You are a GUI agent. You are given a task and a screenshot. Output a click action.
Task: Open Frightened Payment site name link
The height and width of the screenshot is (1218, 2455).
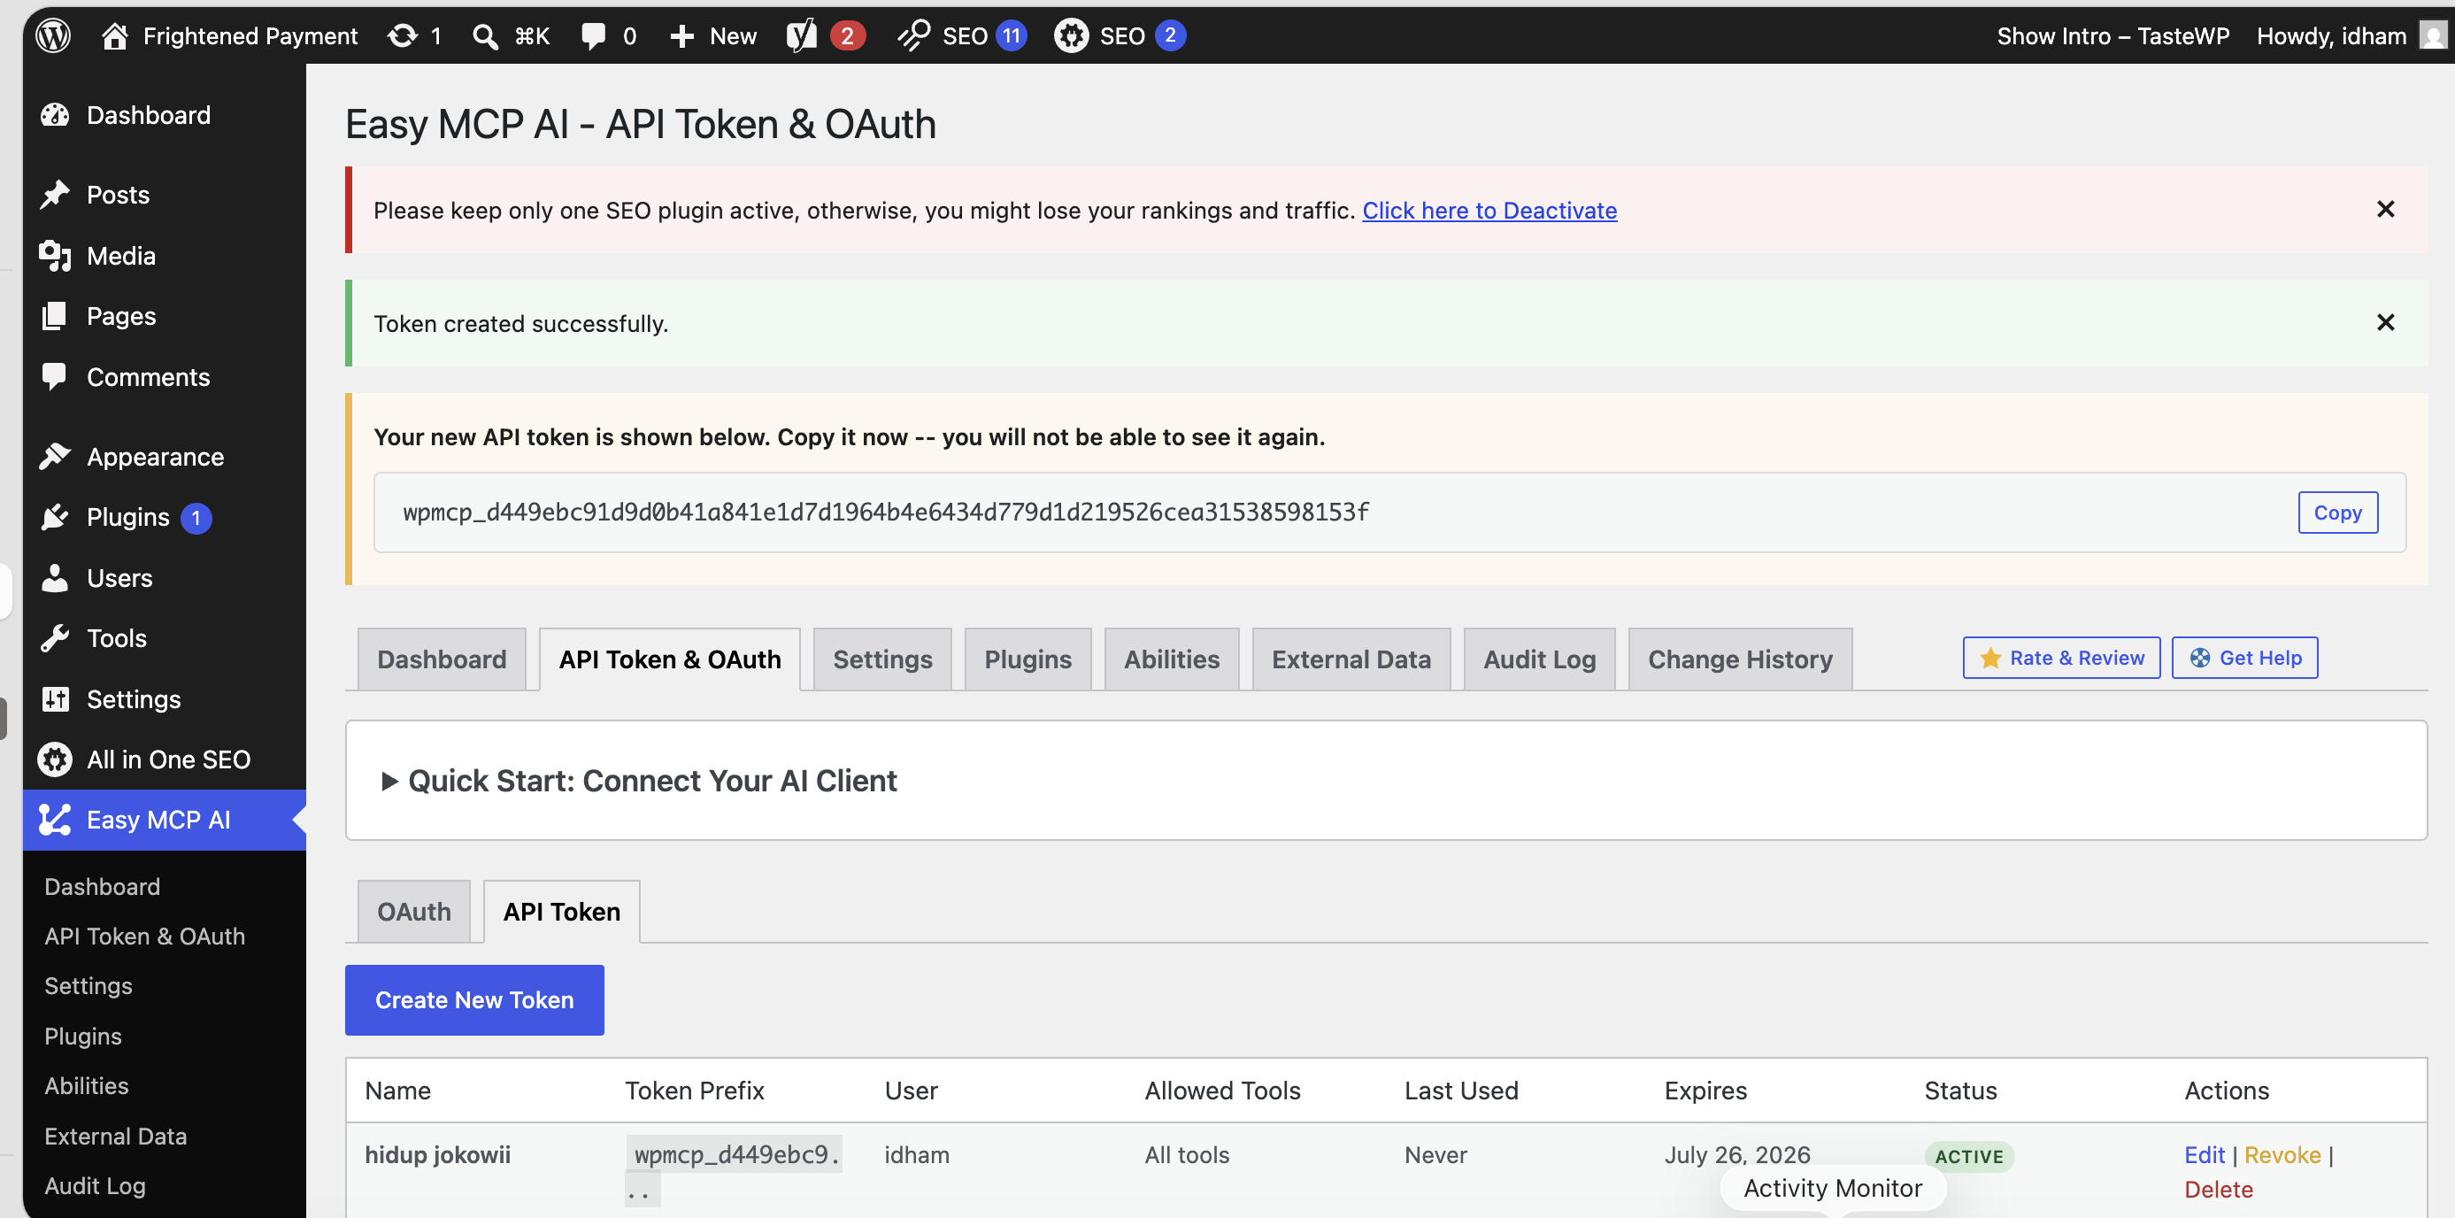click(250, 36)
